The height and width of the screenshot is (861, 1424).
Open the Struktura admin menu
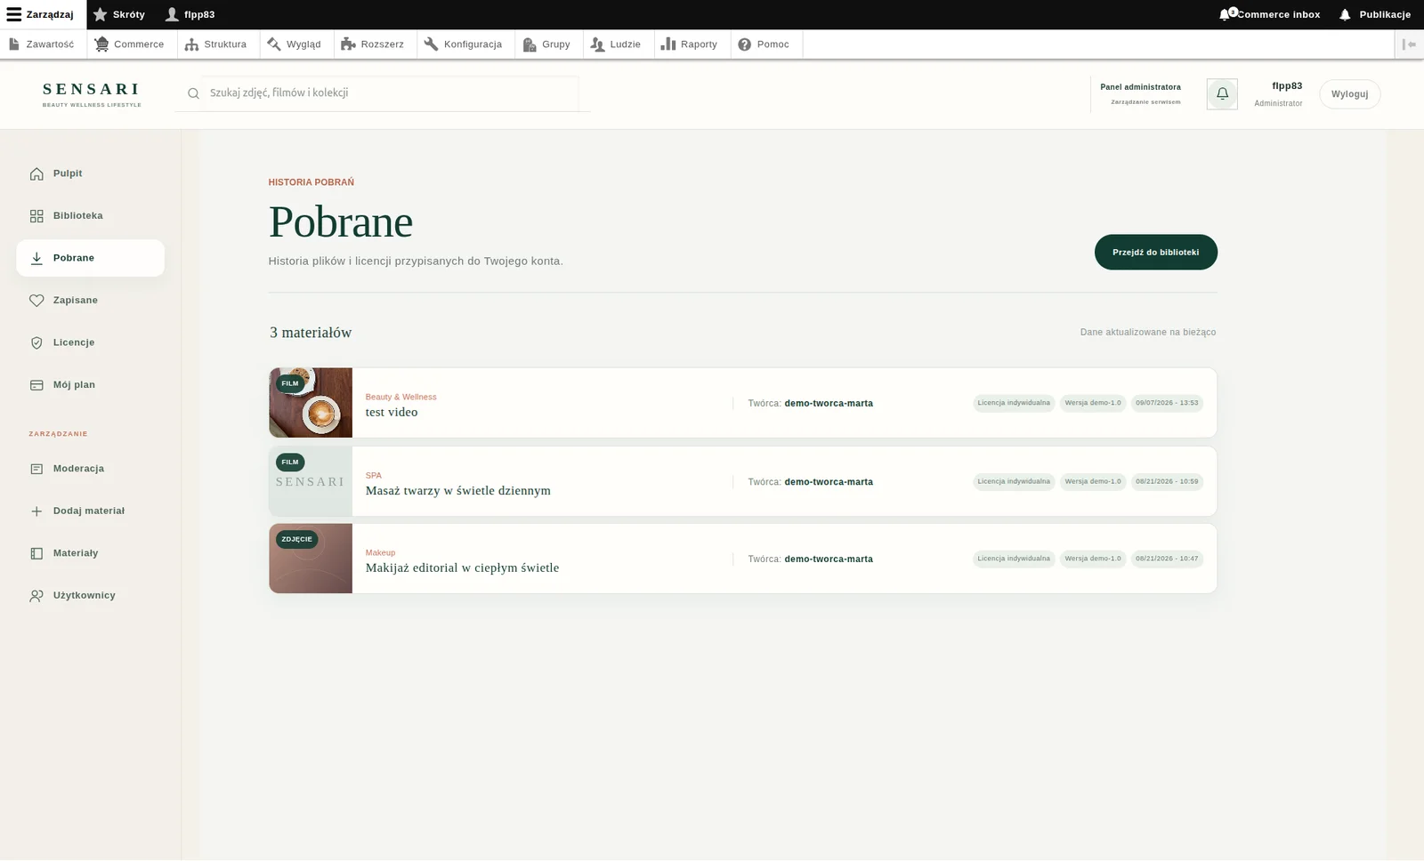[x=216, y=44]
